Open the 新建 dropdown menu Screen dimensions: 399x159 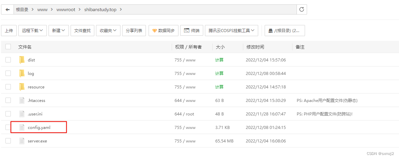[x=58, y=30]
